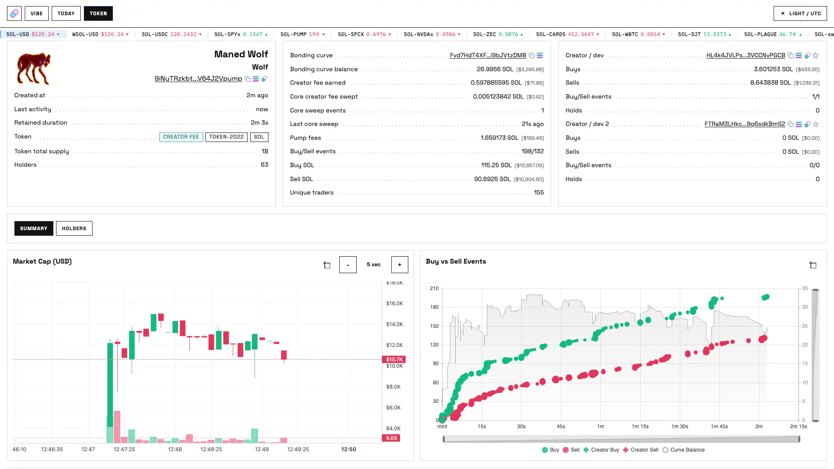Open pump.fun page for the token address
834x469 pixels.
[264, 79]
